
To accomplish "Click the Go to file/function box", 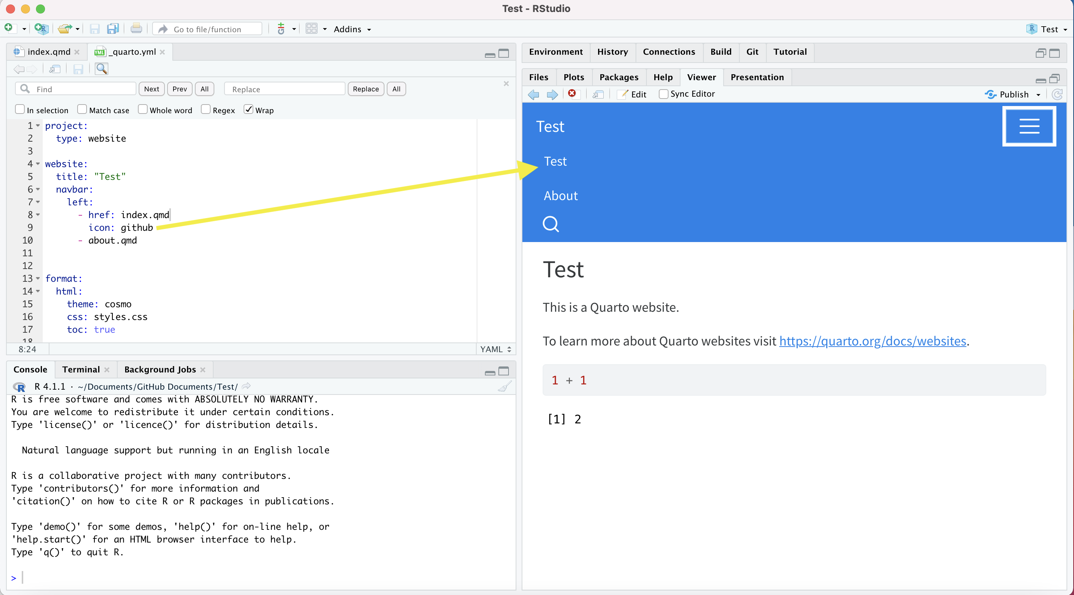I will [208, 29].
